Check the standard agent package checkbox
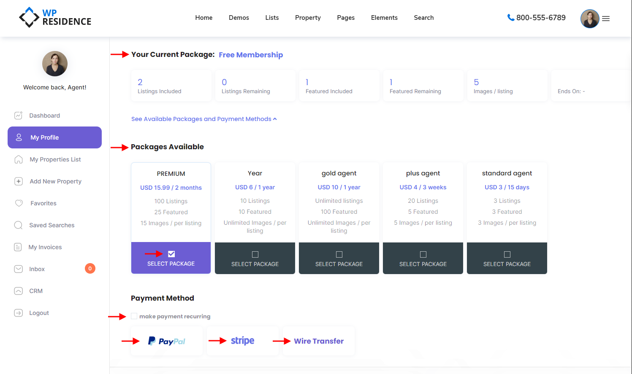Screen dimensions: 632x374 [507, 254]
